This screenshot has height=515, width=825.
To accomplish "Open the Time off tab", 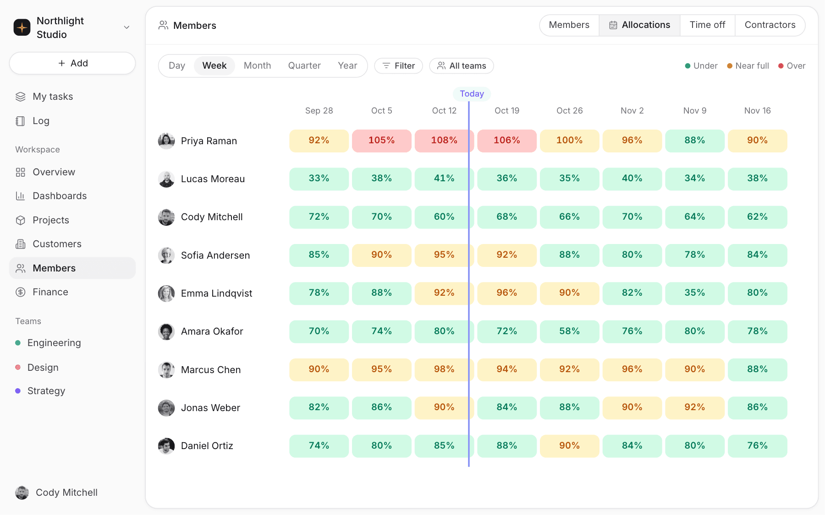I will (x=707, y=25).
